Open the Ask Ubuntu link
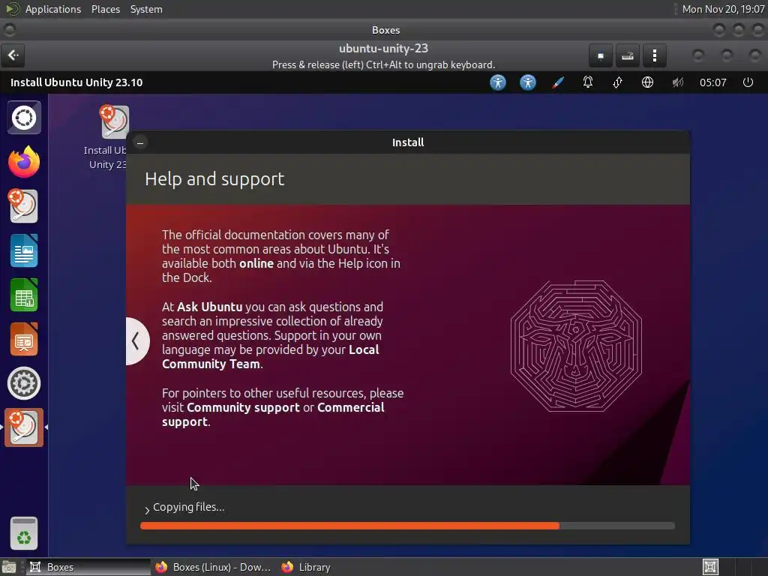Viewport: 768px width, 576px height. pyautogui.click(x=210, y=307)
